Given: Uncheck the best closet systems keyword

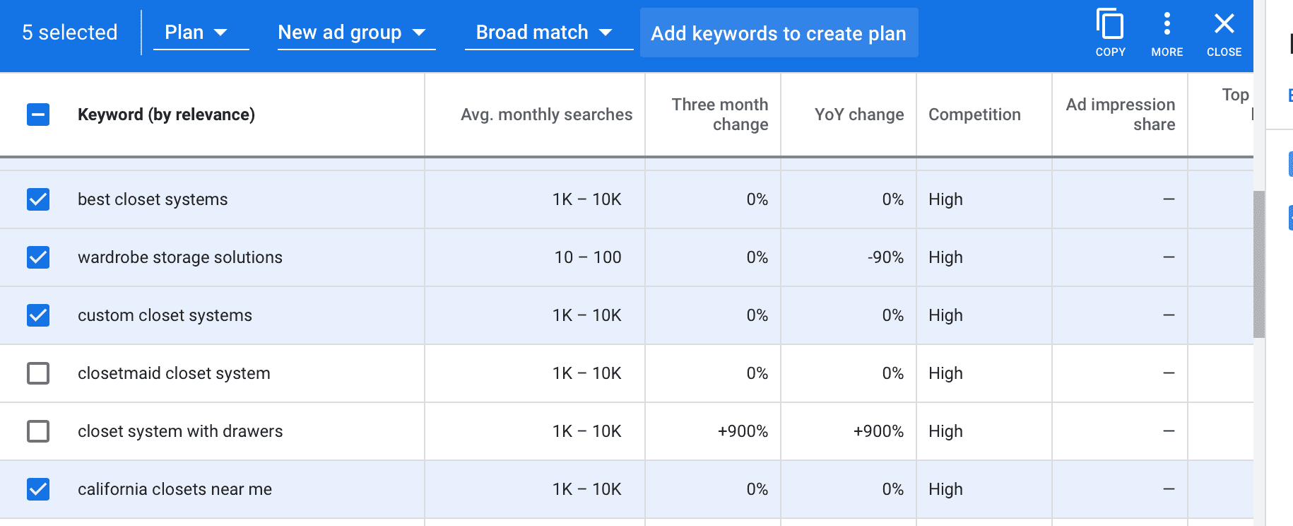Looking at the screenshot, I should (x=38, y=199).
